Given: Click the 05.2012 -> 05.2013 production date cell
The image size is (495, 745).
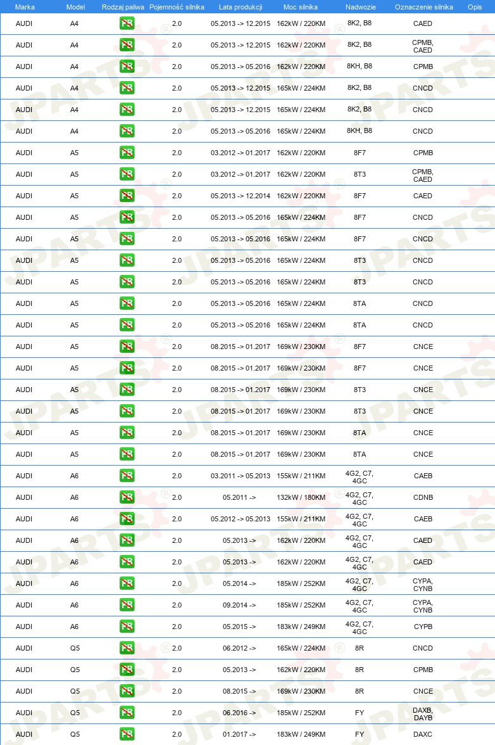Looking at the screenshot, I should pos(240,519).
